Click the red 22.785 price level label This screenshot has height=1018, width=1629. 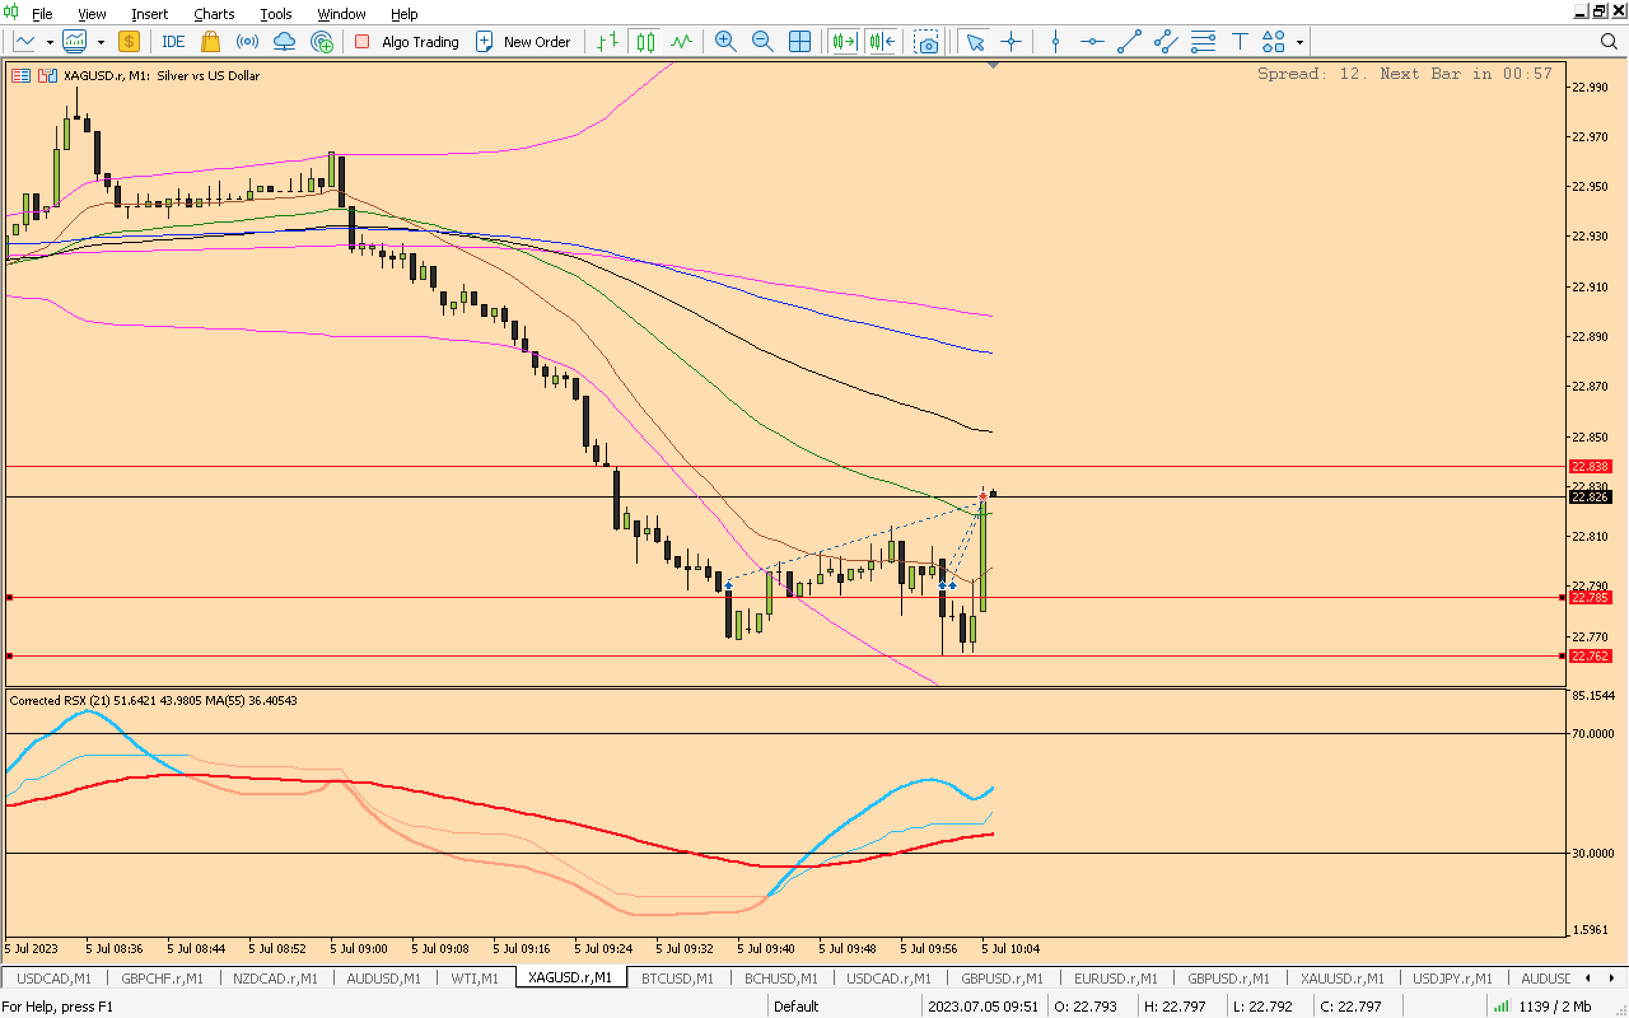tap(1590, 597)
